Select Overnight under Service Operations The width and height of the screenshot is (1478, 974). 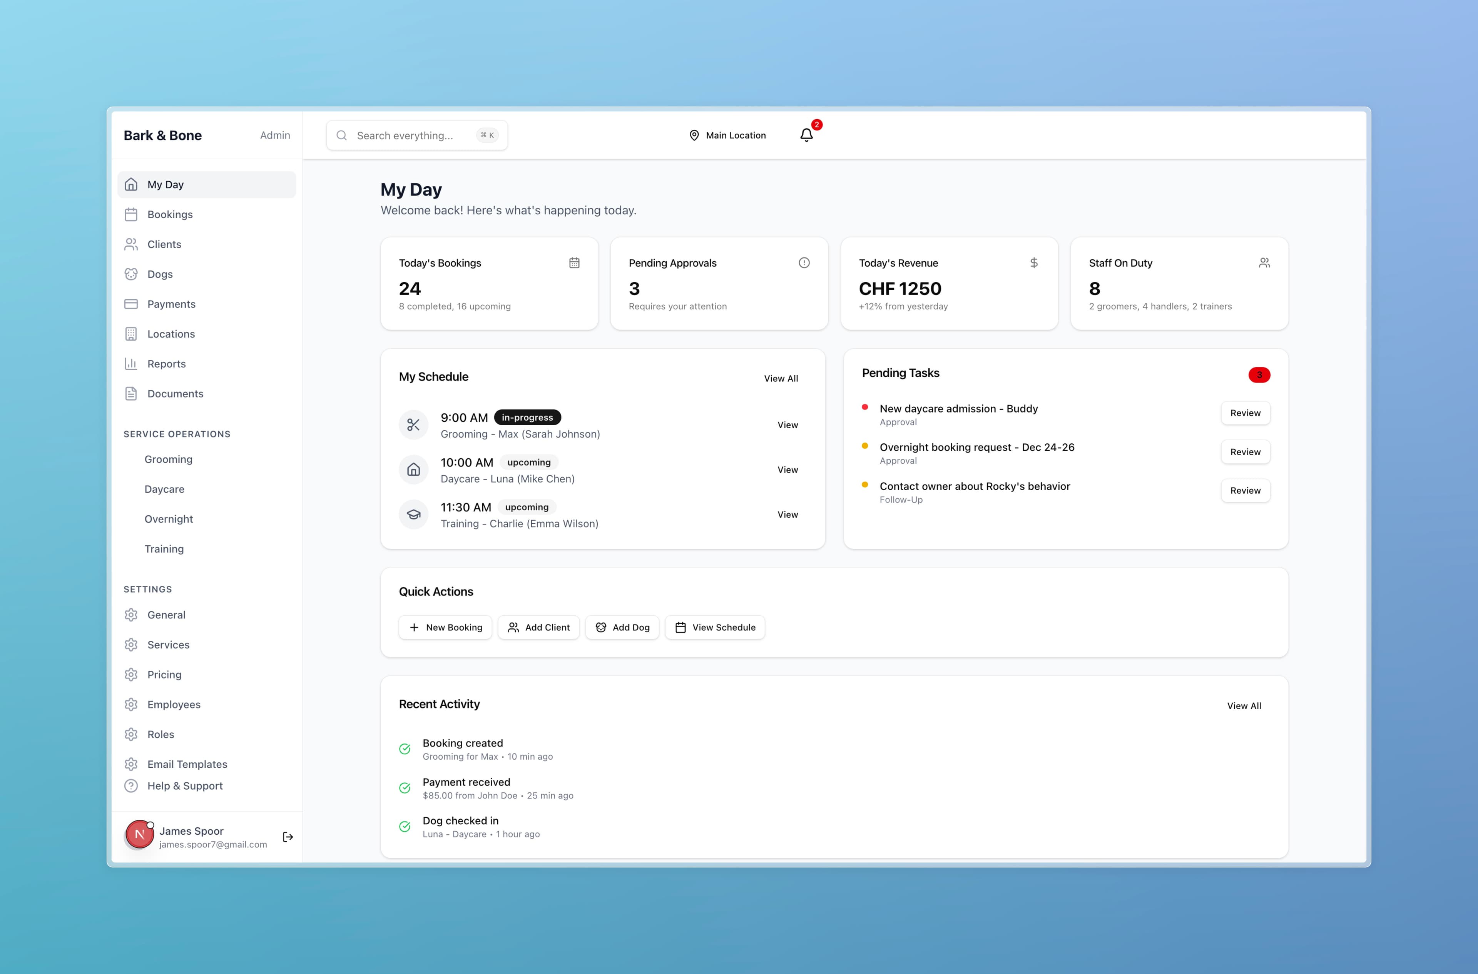[168, 519]
